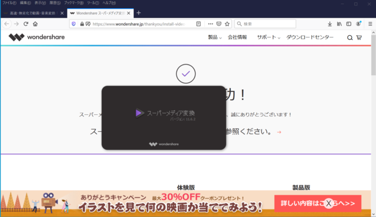Open the library icon in toolbar
376x217 pixels.
(x=339, y=24)
